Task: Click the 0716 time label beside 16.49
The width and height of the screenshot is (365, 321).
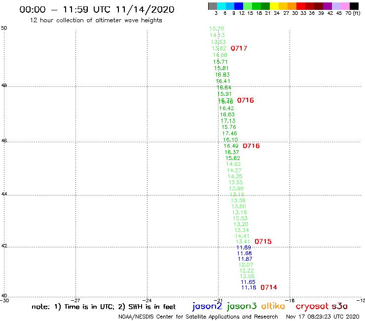Action: coord(251,146)
